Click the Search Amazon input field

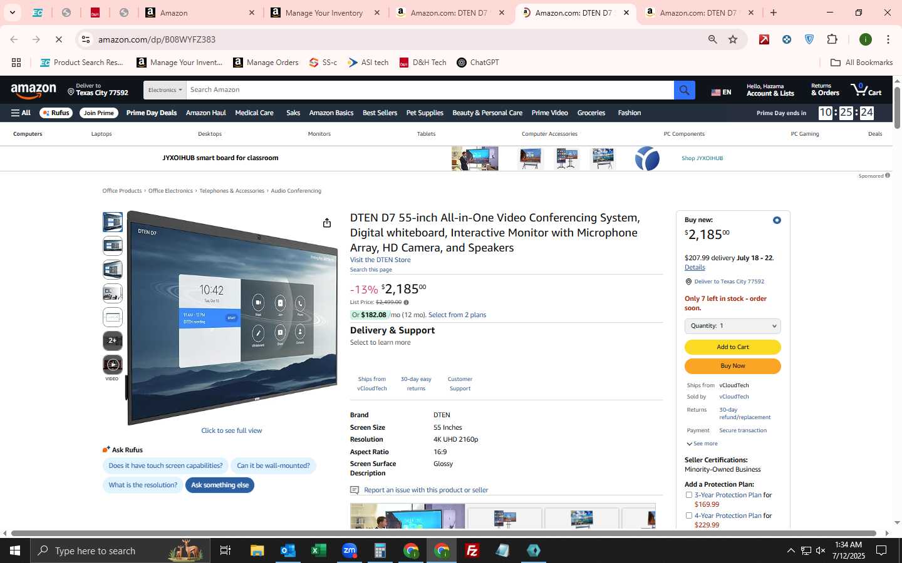pos(430,90)
